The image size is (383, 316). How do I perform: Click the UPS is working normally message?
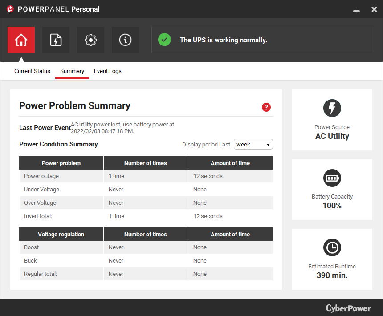pyautogui.click(x=224, y=40)
